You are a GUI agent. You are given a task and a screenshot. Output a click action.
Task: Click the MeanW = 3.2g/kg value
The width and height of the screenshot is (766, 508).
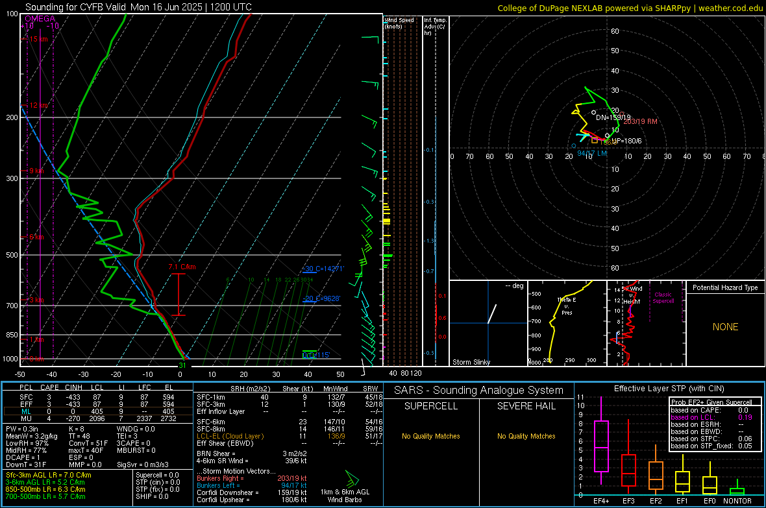click(x=32, y=436)
